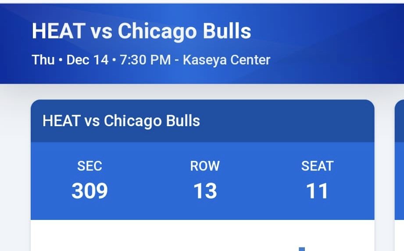
Task: Click the Dec 14 date text
Action: click(x=87, y=60)
